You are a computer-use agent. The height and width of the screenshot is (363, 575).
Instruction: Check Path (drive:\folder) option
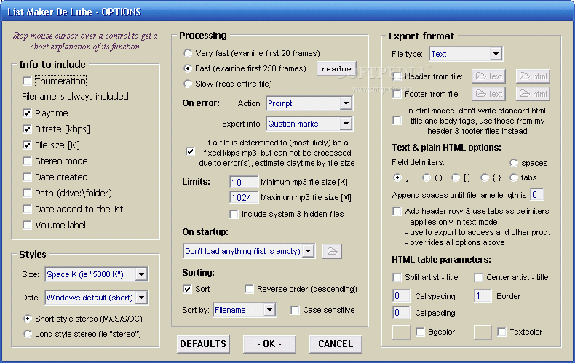27,193
